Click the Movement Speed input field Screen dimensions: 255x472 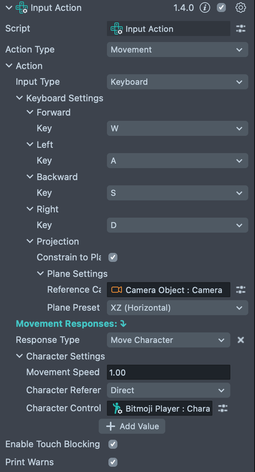168,373
